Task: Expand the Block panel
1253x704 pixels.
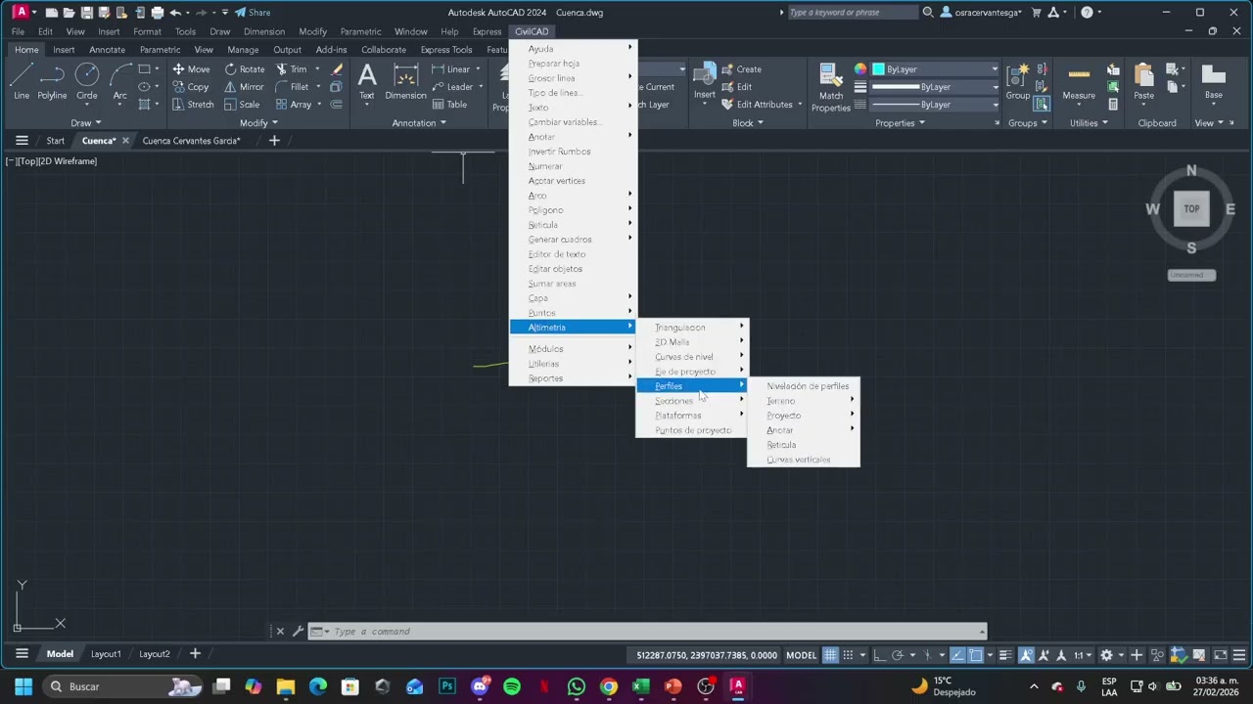Action: click(749, 123)
